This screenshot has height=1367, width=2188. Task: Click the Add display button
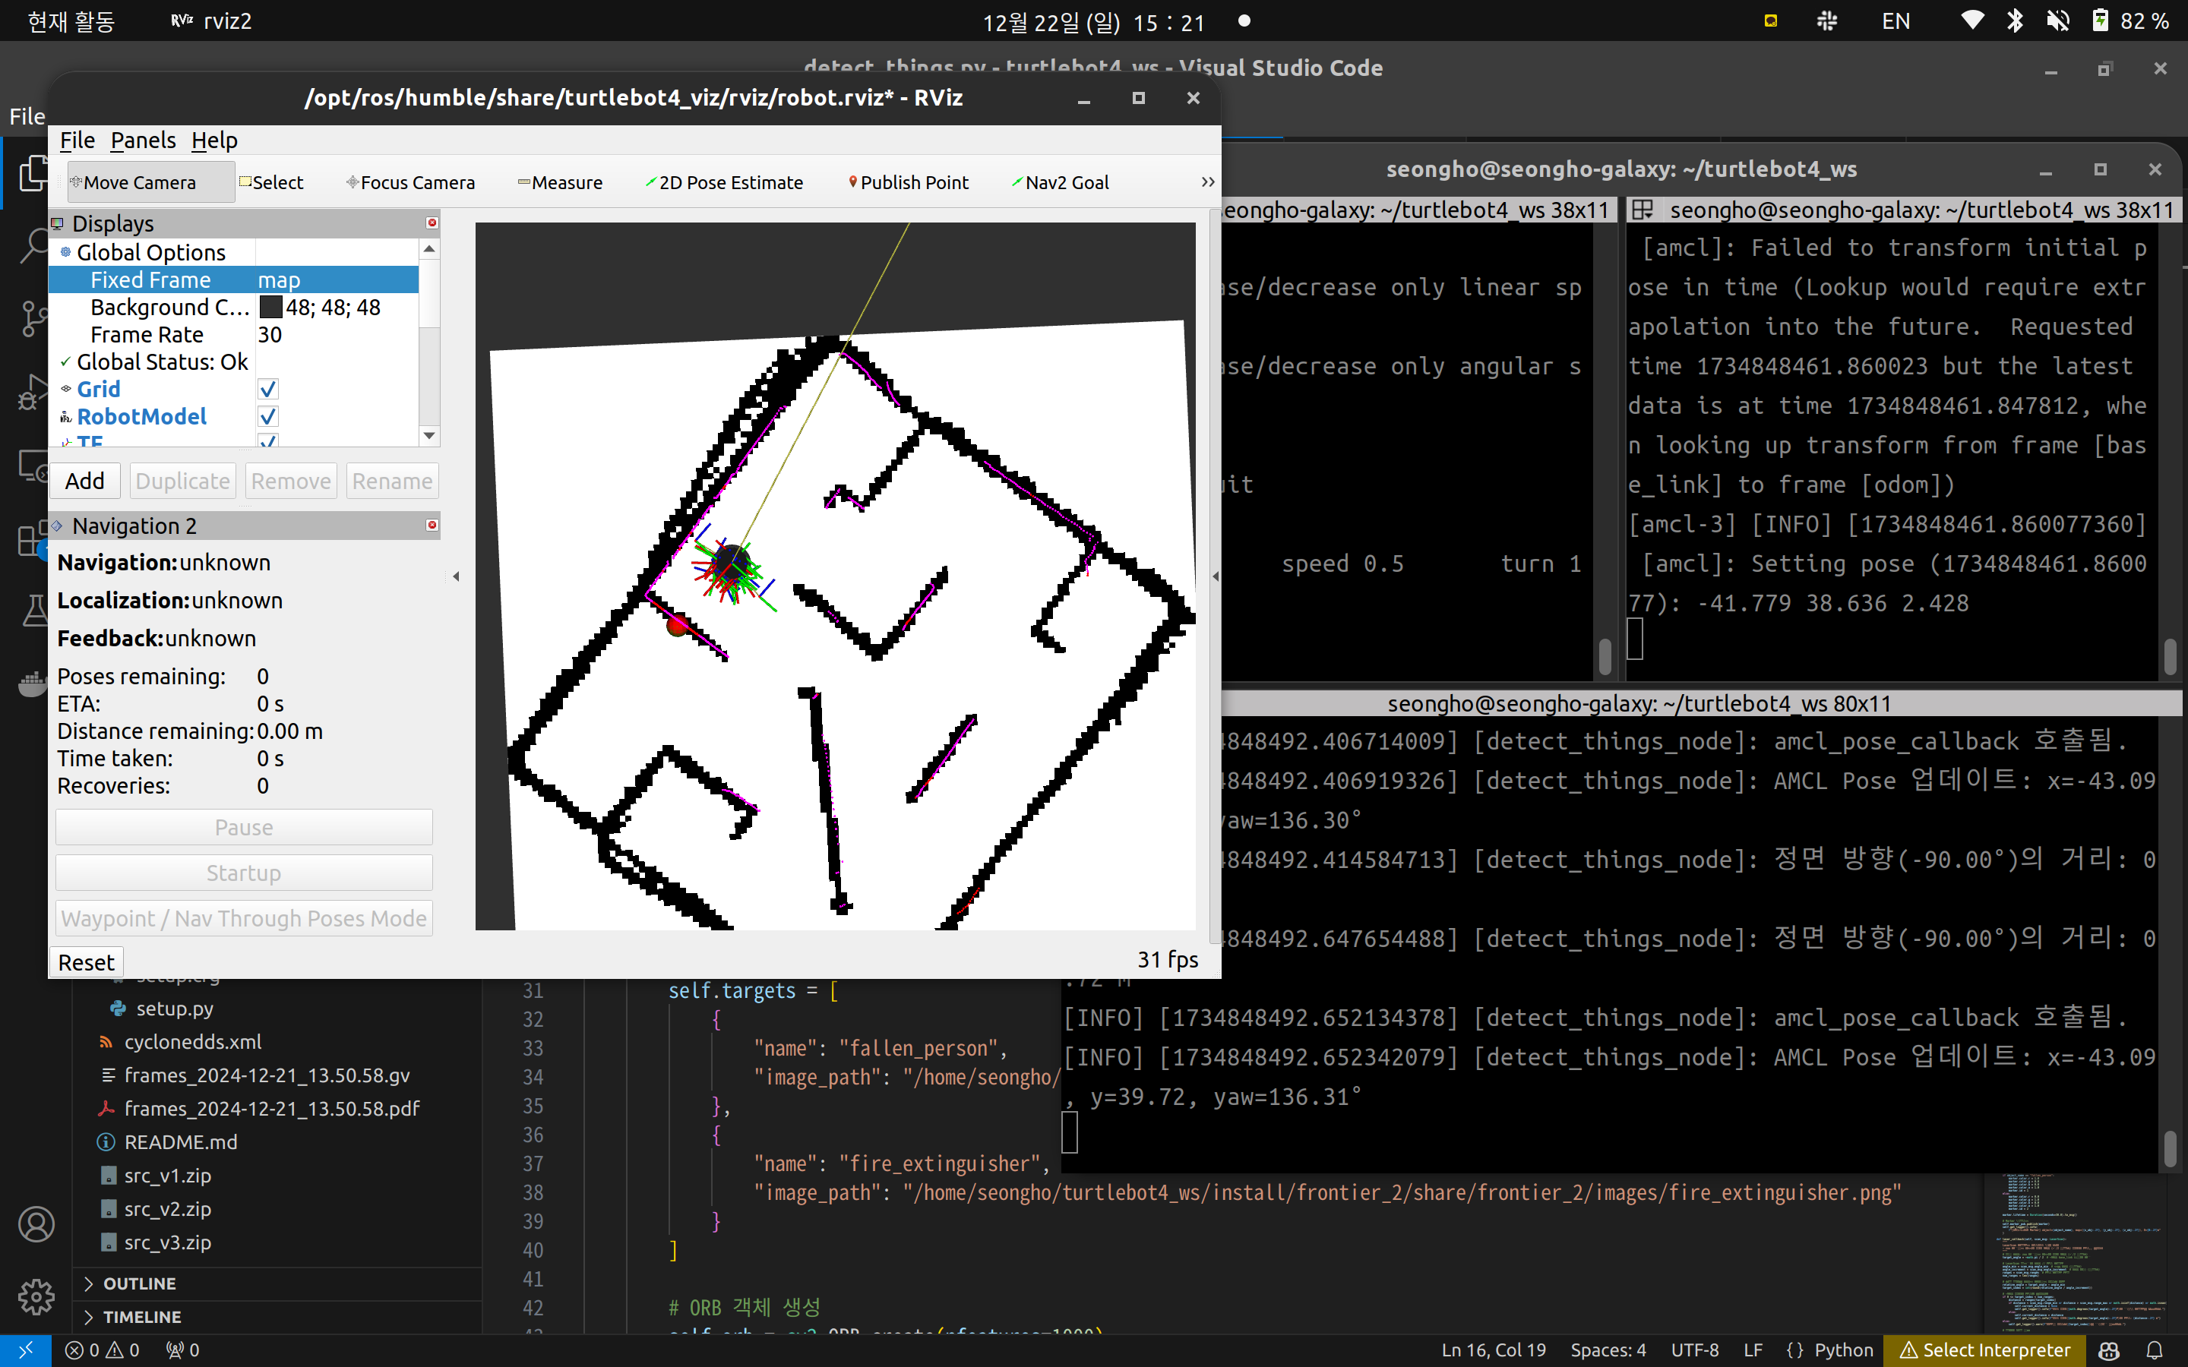[85, 481]
